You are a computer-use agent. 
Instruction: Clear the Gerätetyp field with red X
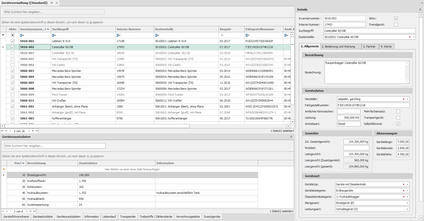click(x=404, y=184)
